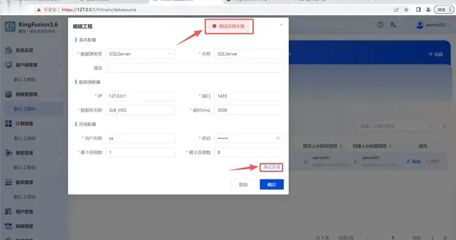
Task: Select 用户管理 in the sidebar
Action: (24, 212)
